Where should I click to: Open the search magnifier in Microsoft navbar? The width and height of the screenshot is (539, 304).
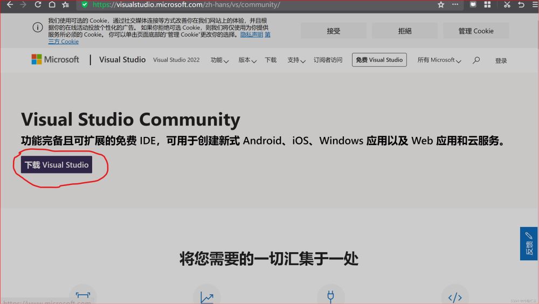click(x=476, y=60)
